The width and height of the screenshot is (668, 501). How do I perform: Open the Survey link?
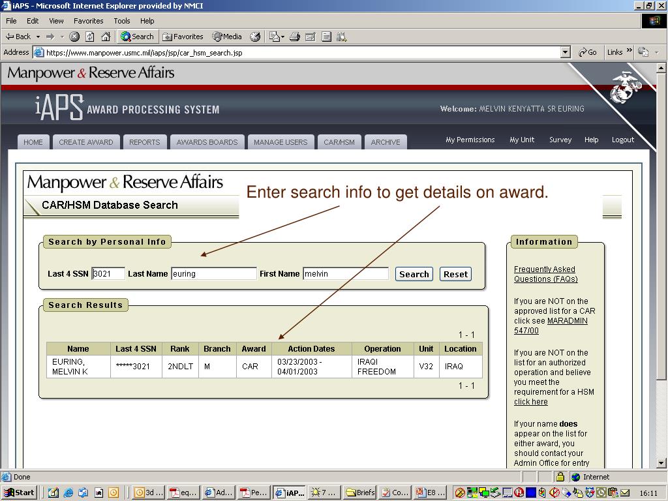(x=560, y=140)
